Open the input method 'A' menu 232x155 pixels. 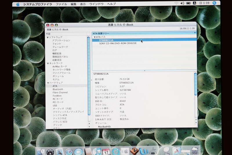click(195, 3)
